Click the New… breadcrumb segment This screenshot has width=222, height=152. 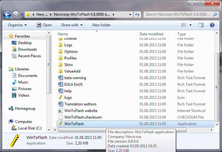coord(42,14)
